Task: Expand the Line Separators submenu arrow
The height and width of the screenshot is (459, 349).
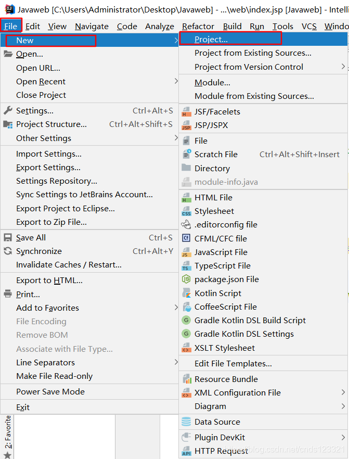Action: pos(176,362)
